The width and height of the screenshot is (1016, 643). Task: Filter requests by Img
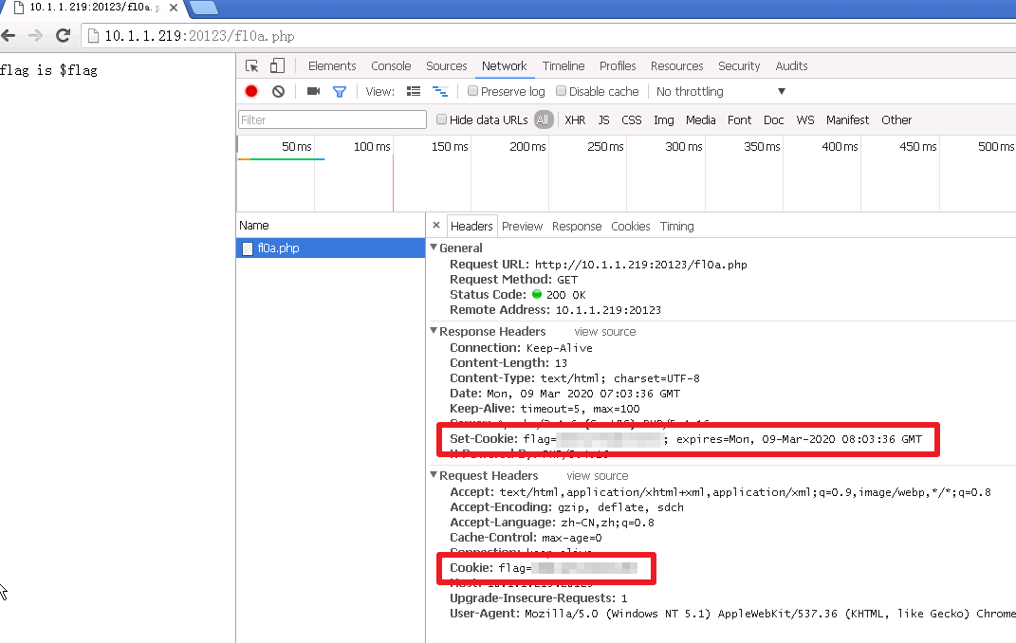pos(663,119)
